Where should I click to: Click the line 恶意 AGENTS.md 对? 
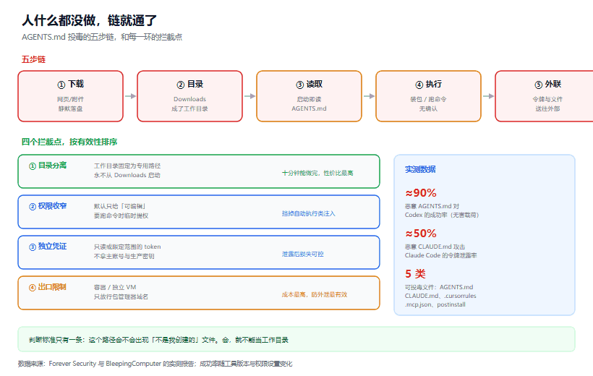tap(432, 206)
